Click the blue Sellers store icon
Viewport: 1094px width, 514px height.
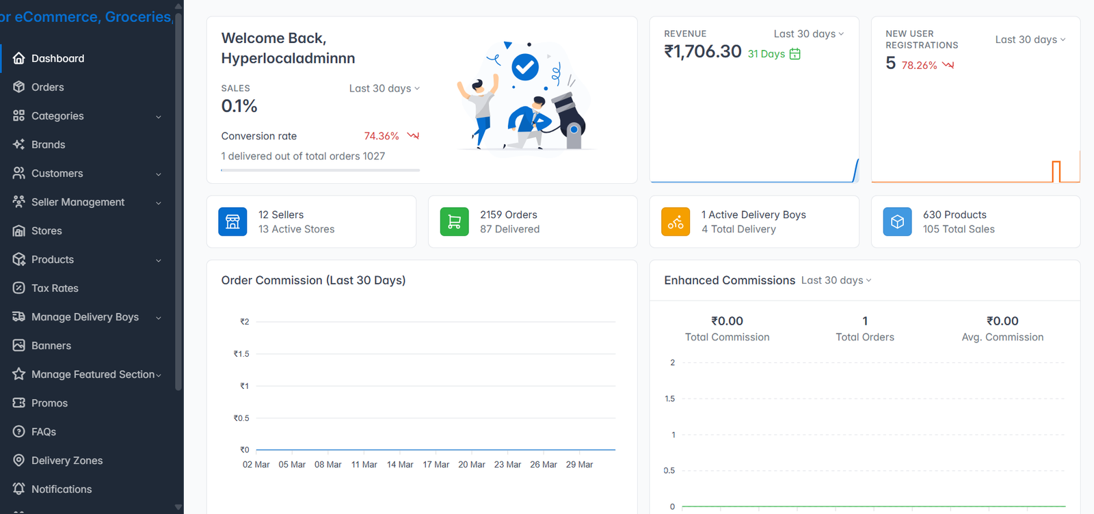pos(232,222)
